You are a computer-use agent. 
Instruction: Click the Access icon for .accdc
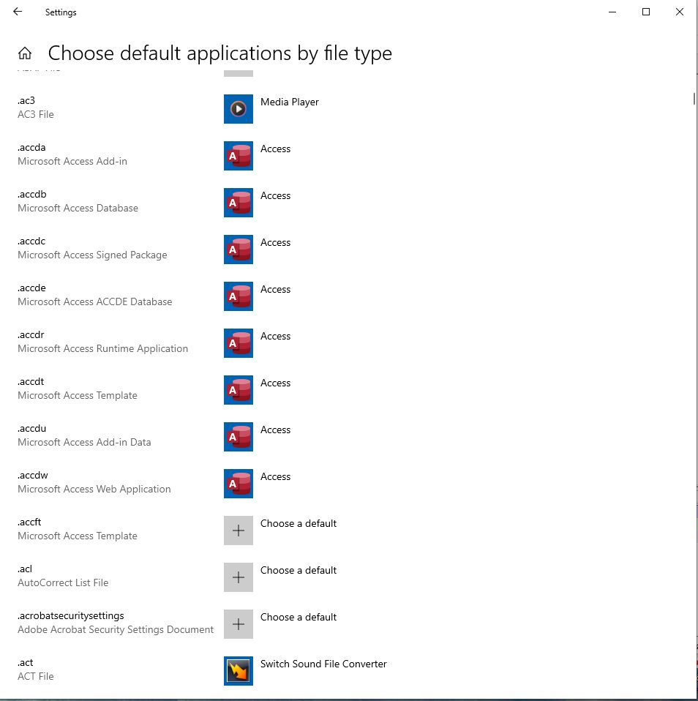point(239,250)
